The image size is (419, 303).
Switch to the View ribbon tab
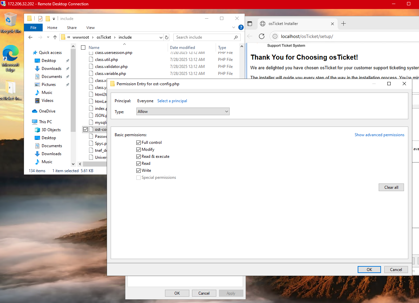[90, 28]
